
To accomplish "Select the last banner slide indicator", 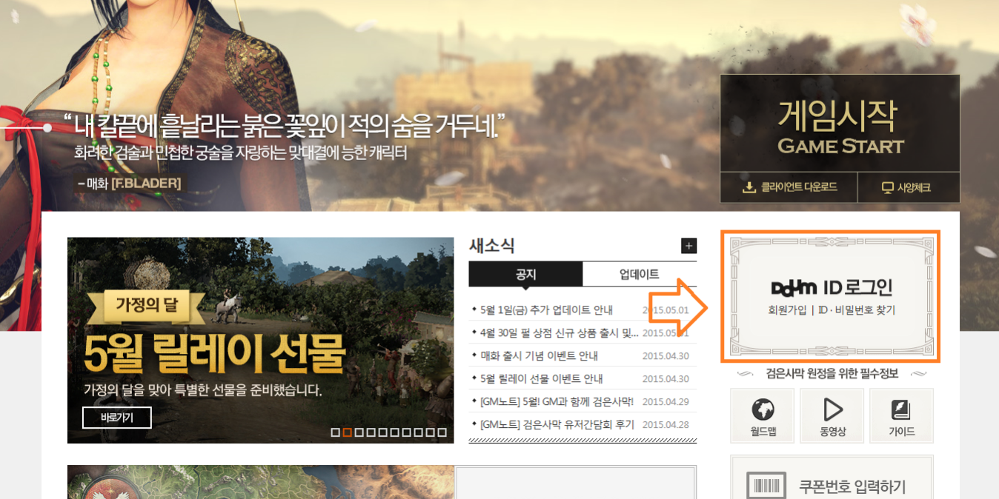I will (x=442, y=432).
